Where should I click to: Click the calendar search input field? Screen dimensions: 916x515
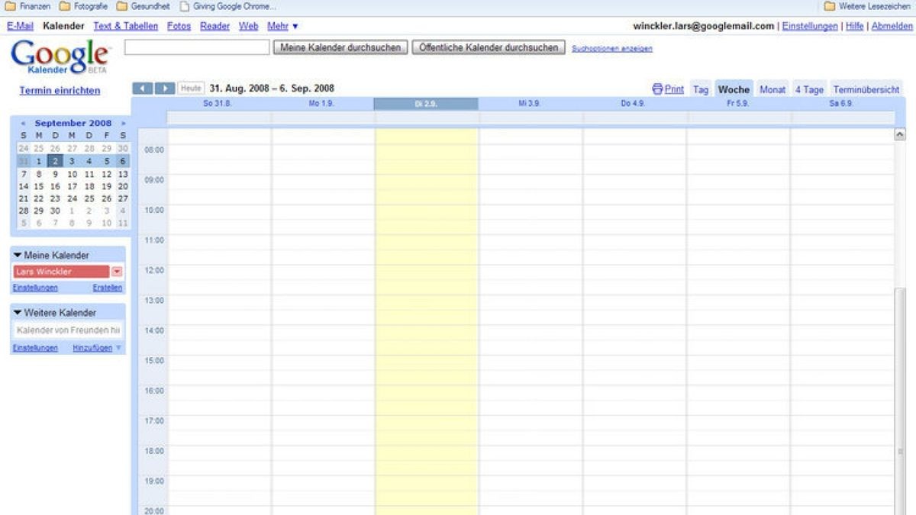click(197, 47)
